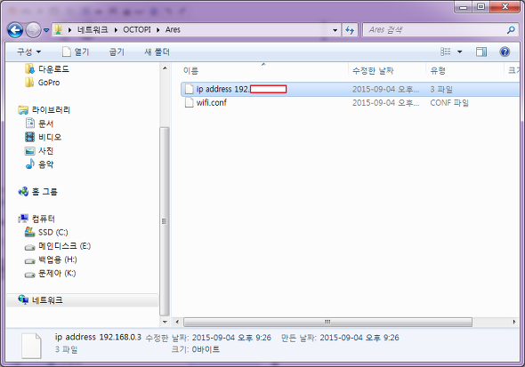Click horizontal scrollbar left arrow
525x367 pixels.
click(x=177, y=323)
